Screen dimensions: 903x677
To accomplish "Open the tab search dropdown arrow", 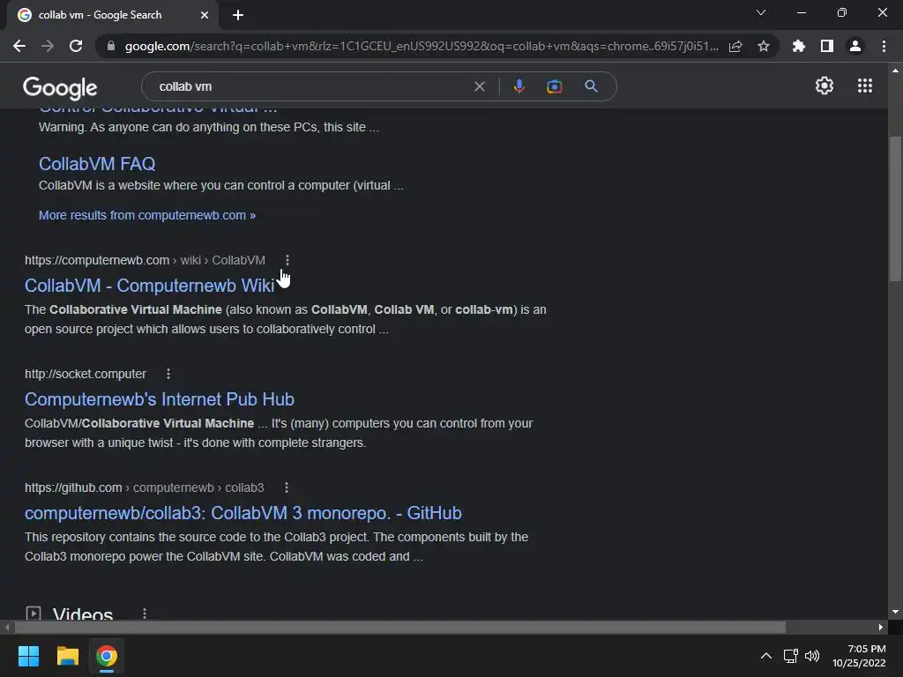I will tap(761, 12).
